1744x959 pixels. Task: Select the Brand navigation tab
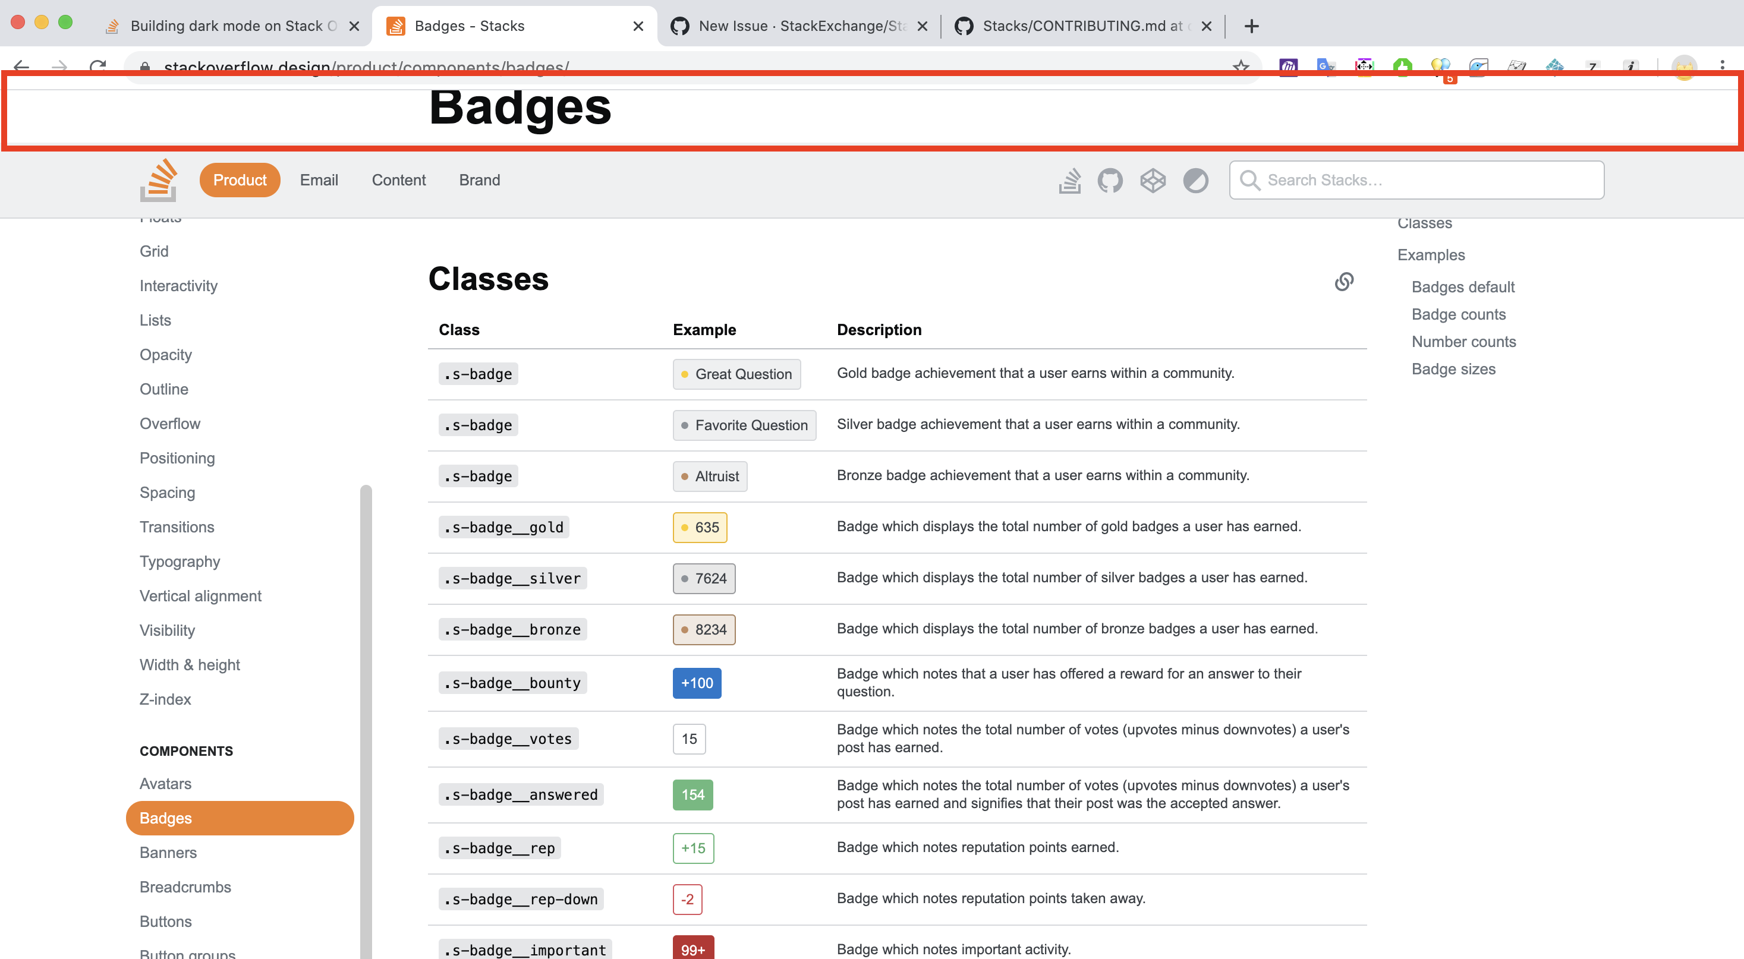pyautogui.click(x=479, y=181)
